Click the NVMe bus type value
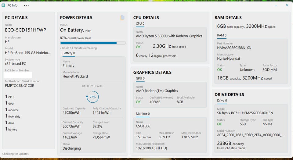This screenshot has width=293, height=160. pyautogui.click(x=267, y=124)
